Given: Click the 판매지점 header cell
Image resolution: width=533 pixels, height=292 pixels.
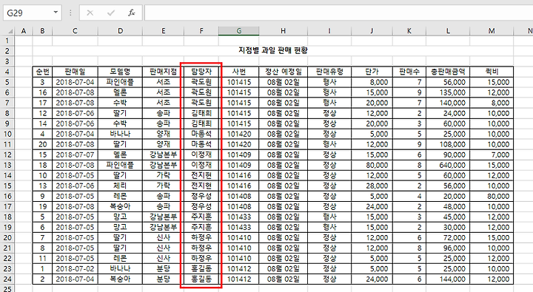Looking at the screenshot, I should point(164,72).
